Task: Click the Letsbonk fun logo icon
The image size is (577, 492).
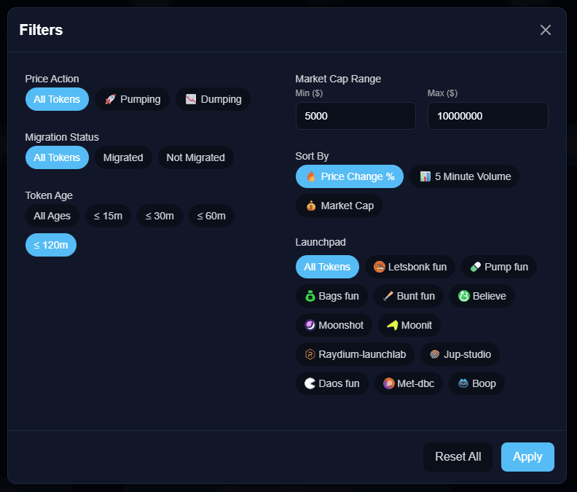Action: (379, 267)
